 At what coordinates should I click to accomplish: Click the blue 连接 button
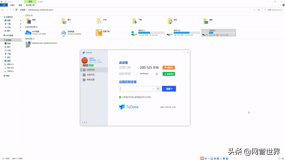169,89
